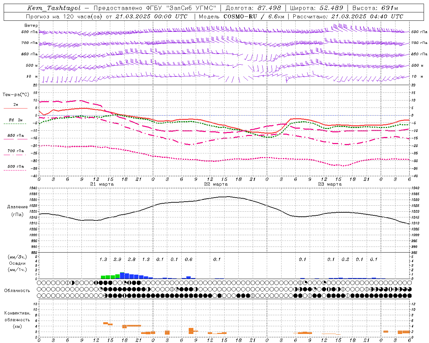Select the 2.8 precipitation amount value
This screenshot has width=429, height=343.
[x=132, y=259]
